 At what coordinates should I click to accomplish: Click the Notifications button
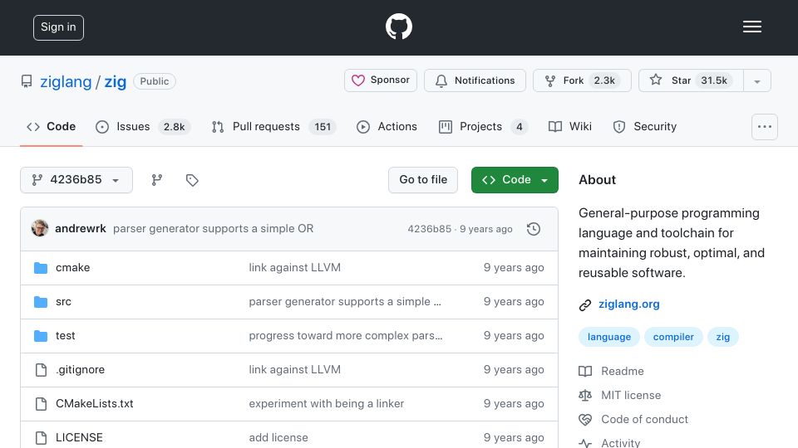click(x=475, y=80)
